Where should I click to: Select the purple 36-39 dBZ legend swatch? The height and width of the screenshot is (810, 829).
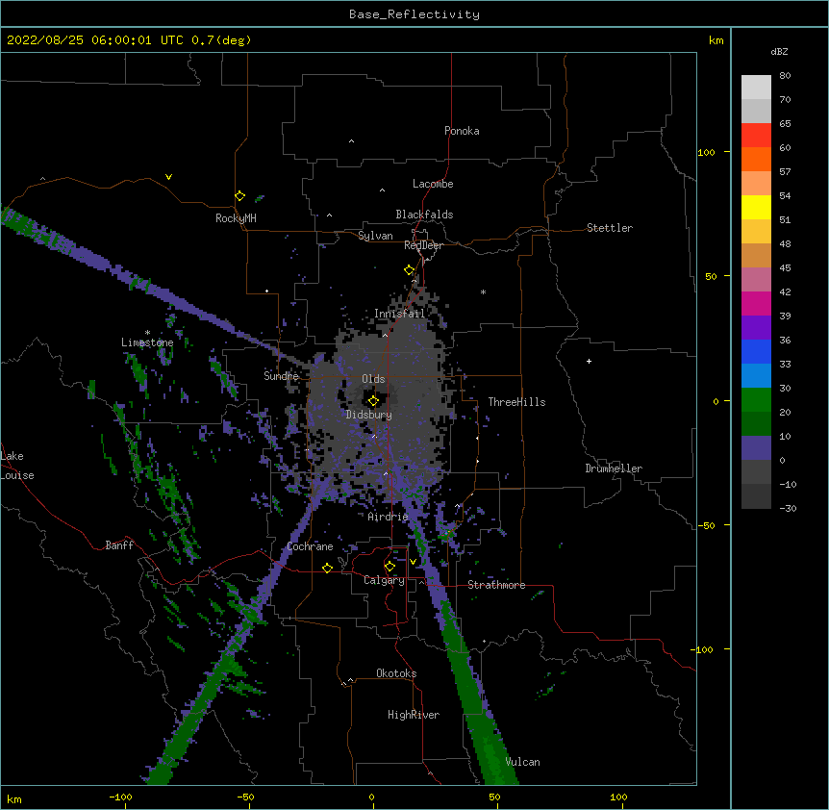pyautogui.click(x=756, y=328)
